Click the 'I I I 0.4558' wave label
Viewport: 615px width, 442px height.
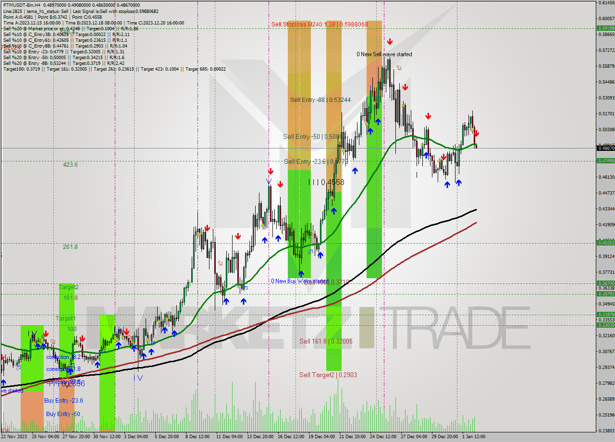point(326,183)
